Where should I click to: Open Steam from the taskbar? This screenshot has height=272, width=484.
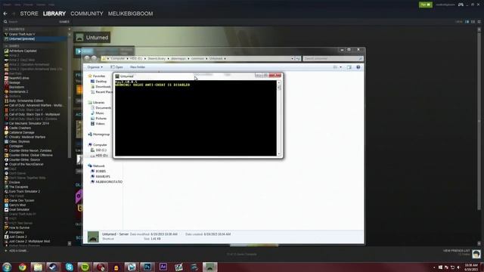(54, 267)
